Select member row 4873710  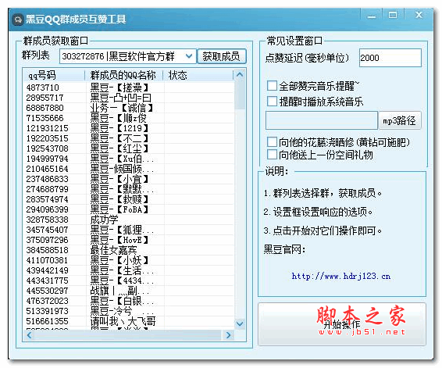pyautogui.click(x=129, y=88)
